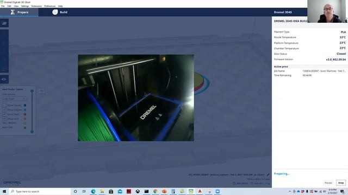Click the eye view mode icon
The image size is (348, 195).
click(x=4, y=80)
